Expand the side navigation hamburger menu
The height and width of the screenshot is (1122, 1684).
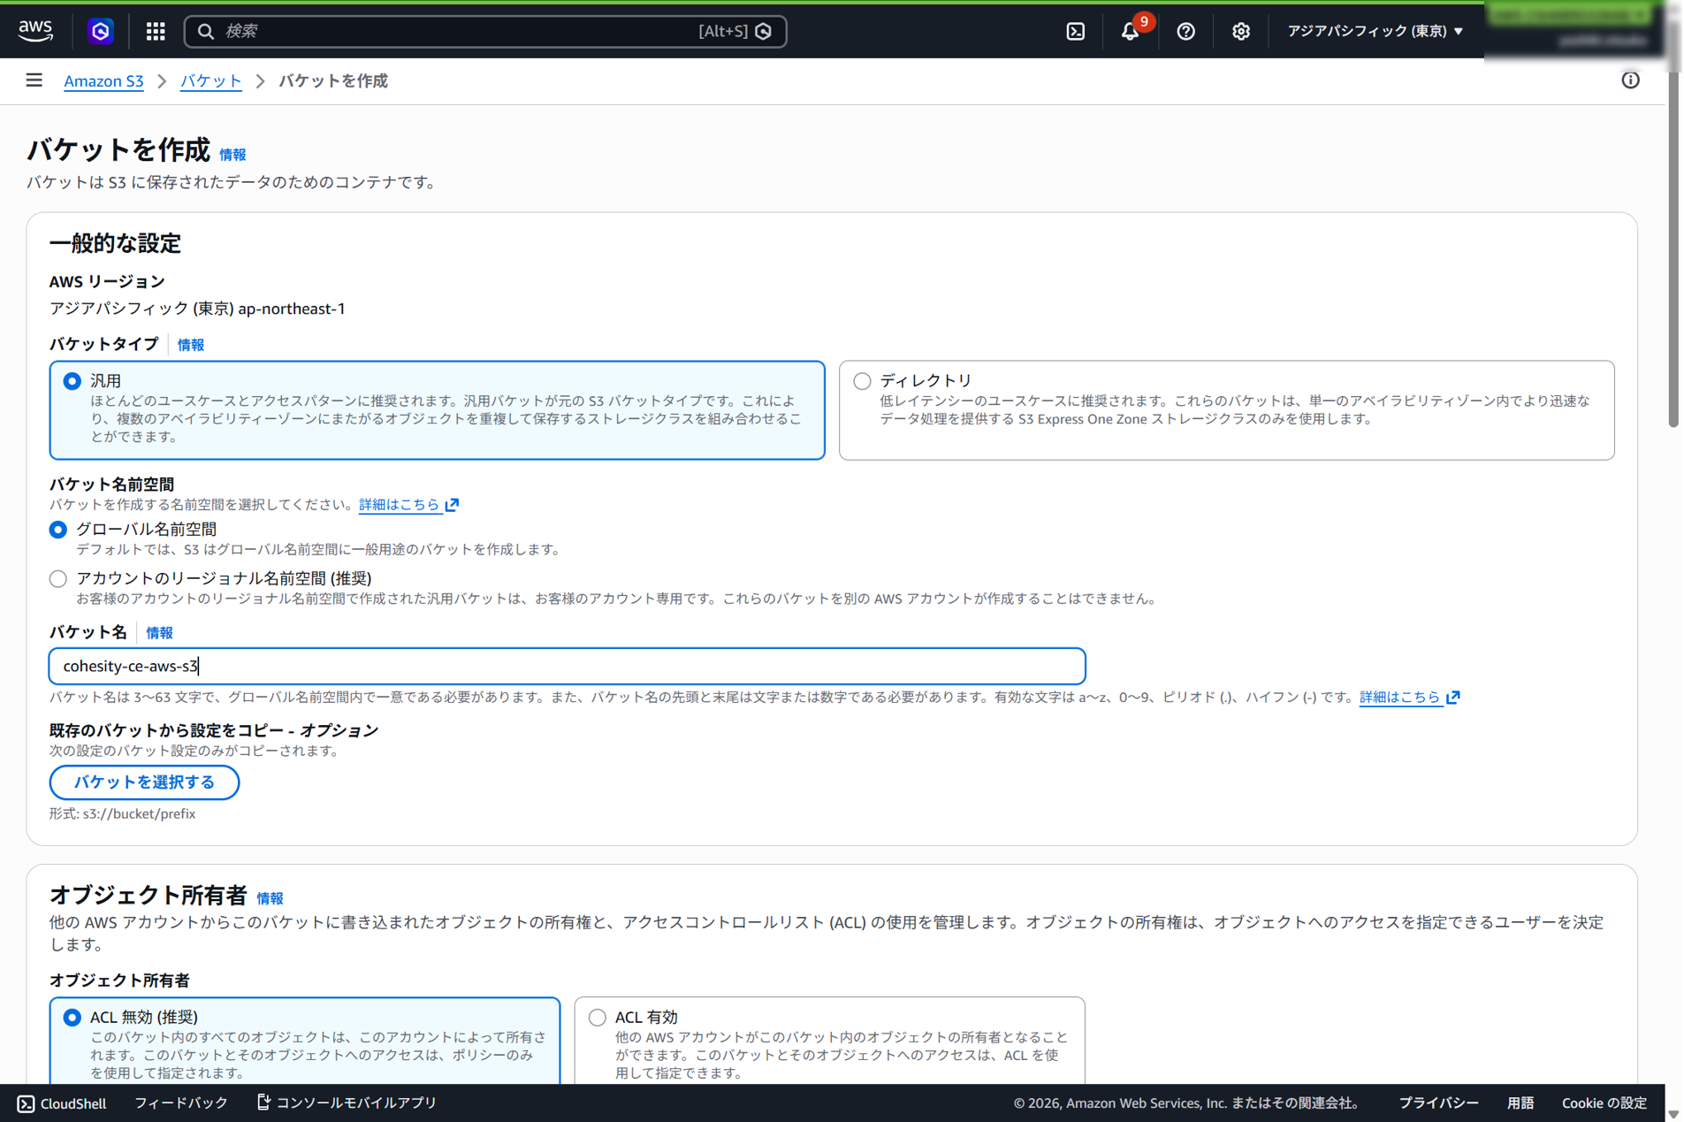(34, 80)
